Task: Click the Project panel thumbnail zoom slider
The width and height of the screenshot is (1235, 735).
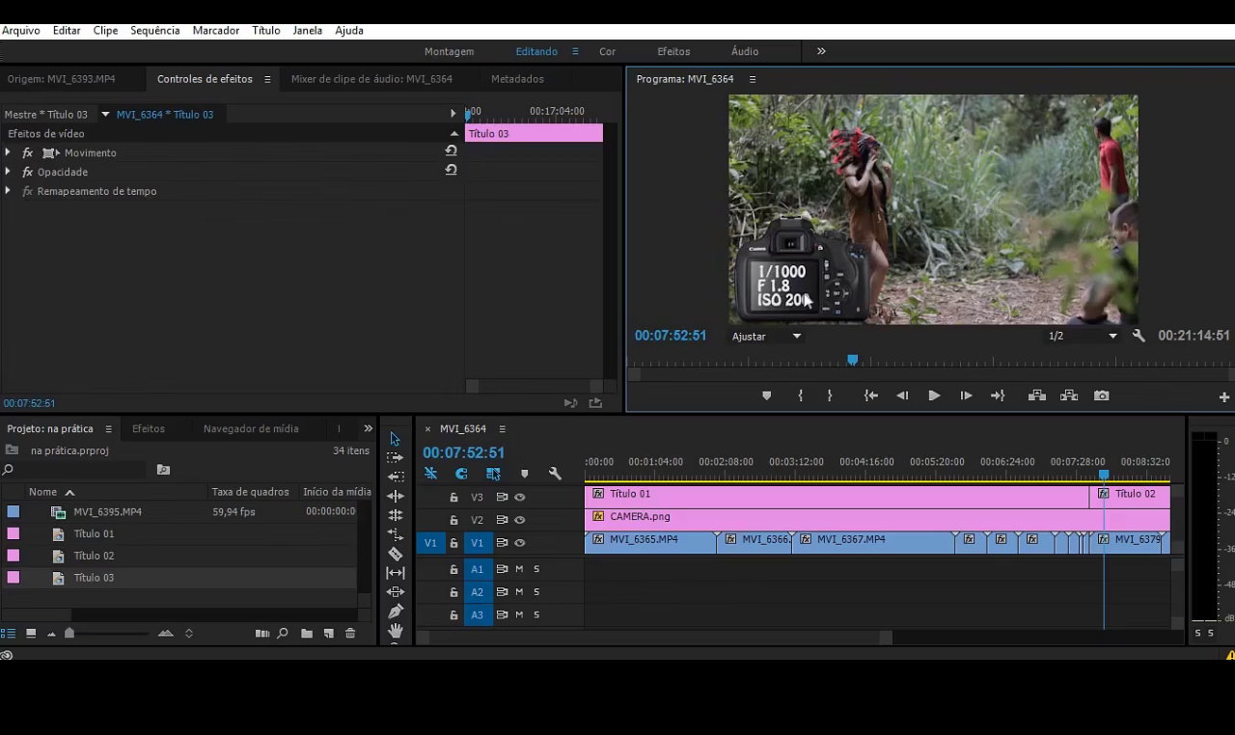Action: click(x=69, y=633)
